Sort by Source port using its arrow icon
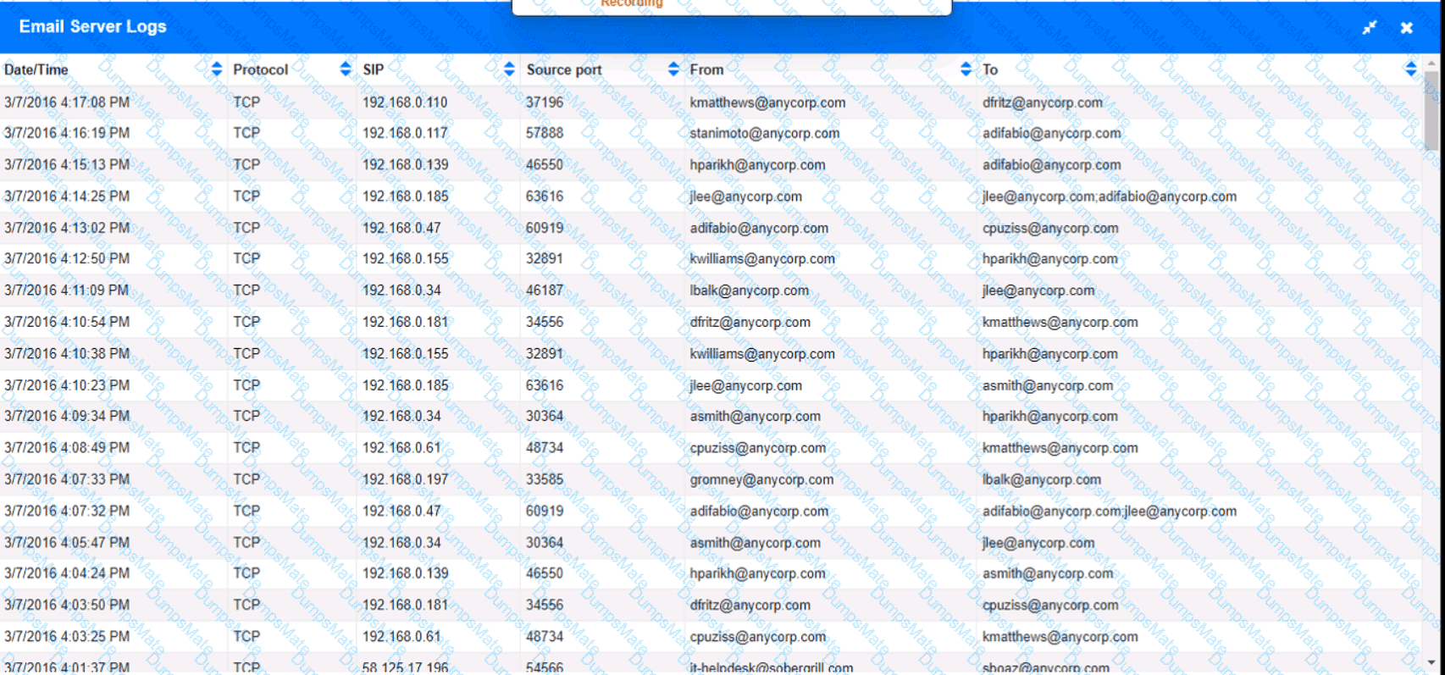Screen dimensions: 1445x675 click(673, 69)
